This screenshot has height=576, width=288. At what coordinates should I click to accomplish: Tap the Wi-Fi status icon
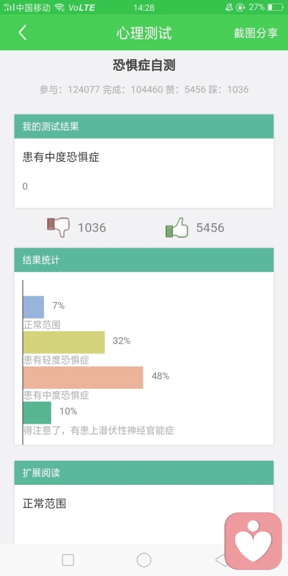(x=59, y=7)
